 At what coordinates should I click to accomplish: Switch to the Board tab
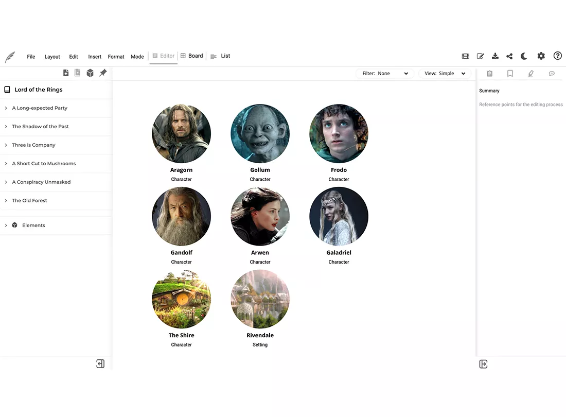tap(192, 56)
